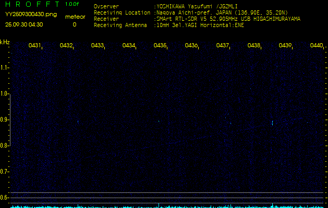Click the meteor count label
The image size is (328, 208).
click(75, 17)
